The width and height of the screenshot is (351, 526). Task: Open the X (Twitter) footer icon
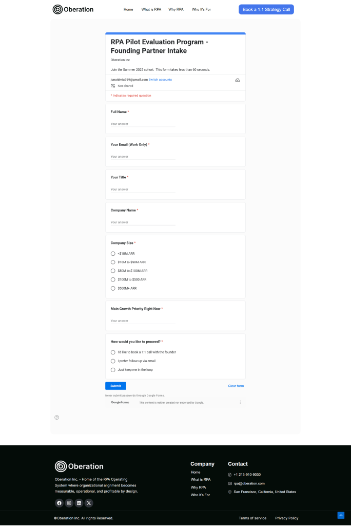click(x=89, y=503)
